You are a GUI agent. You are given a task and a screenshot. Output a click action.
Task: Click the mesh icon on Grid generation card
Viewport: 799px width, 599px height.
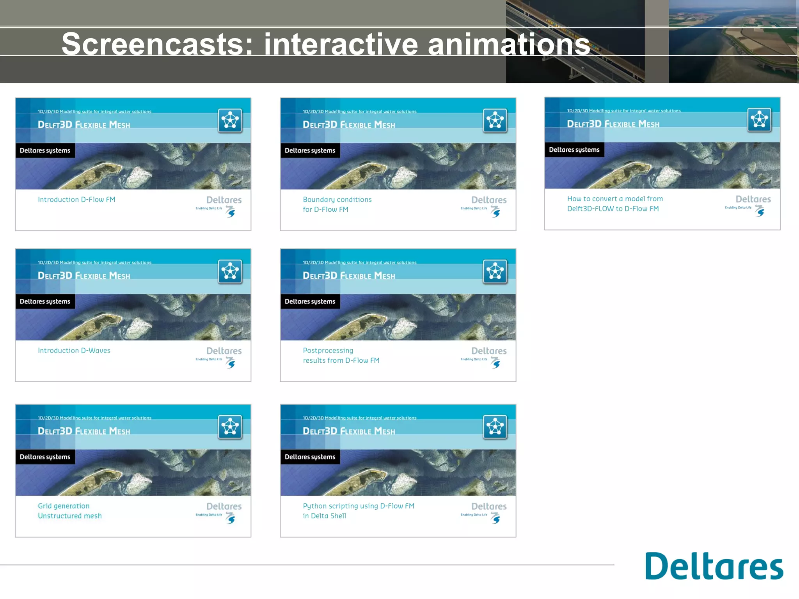pyautogui.click(x=230, y=427)
